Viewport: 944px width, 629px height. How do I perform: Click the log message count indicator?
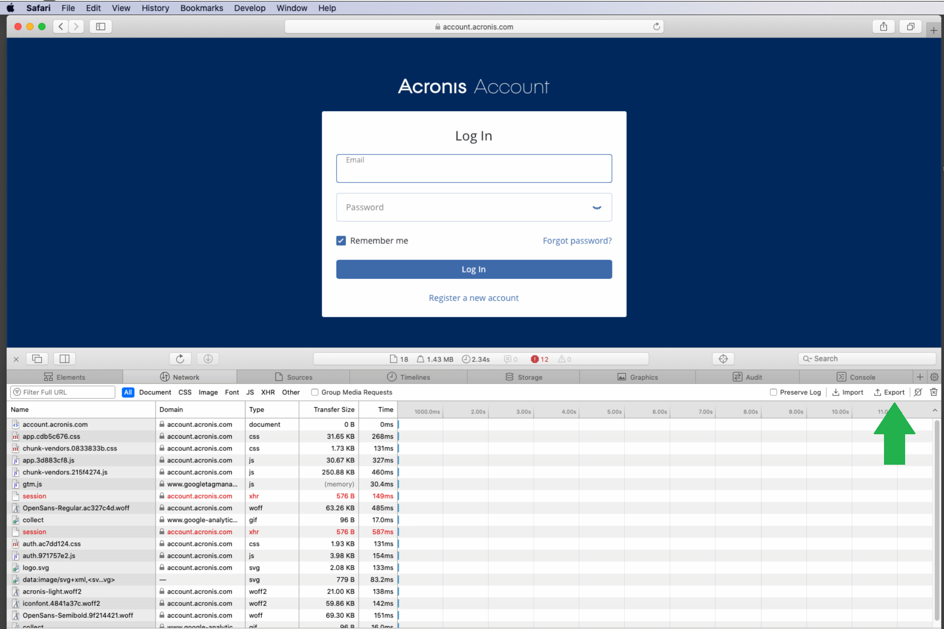point(511,359)
